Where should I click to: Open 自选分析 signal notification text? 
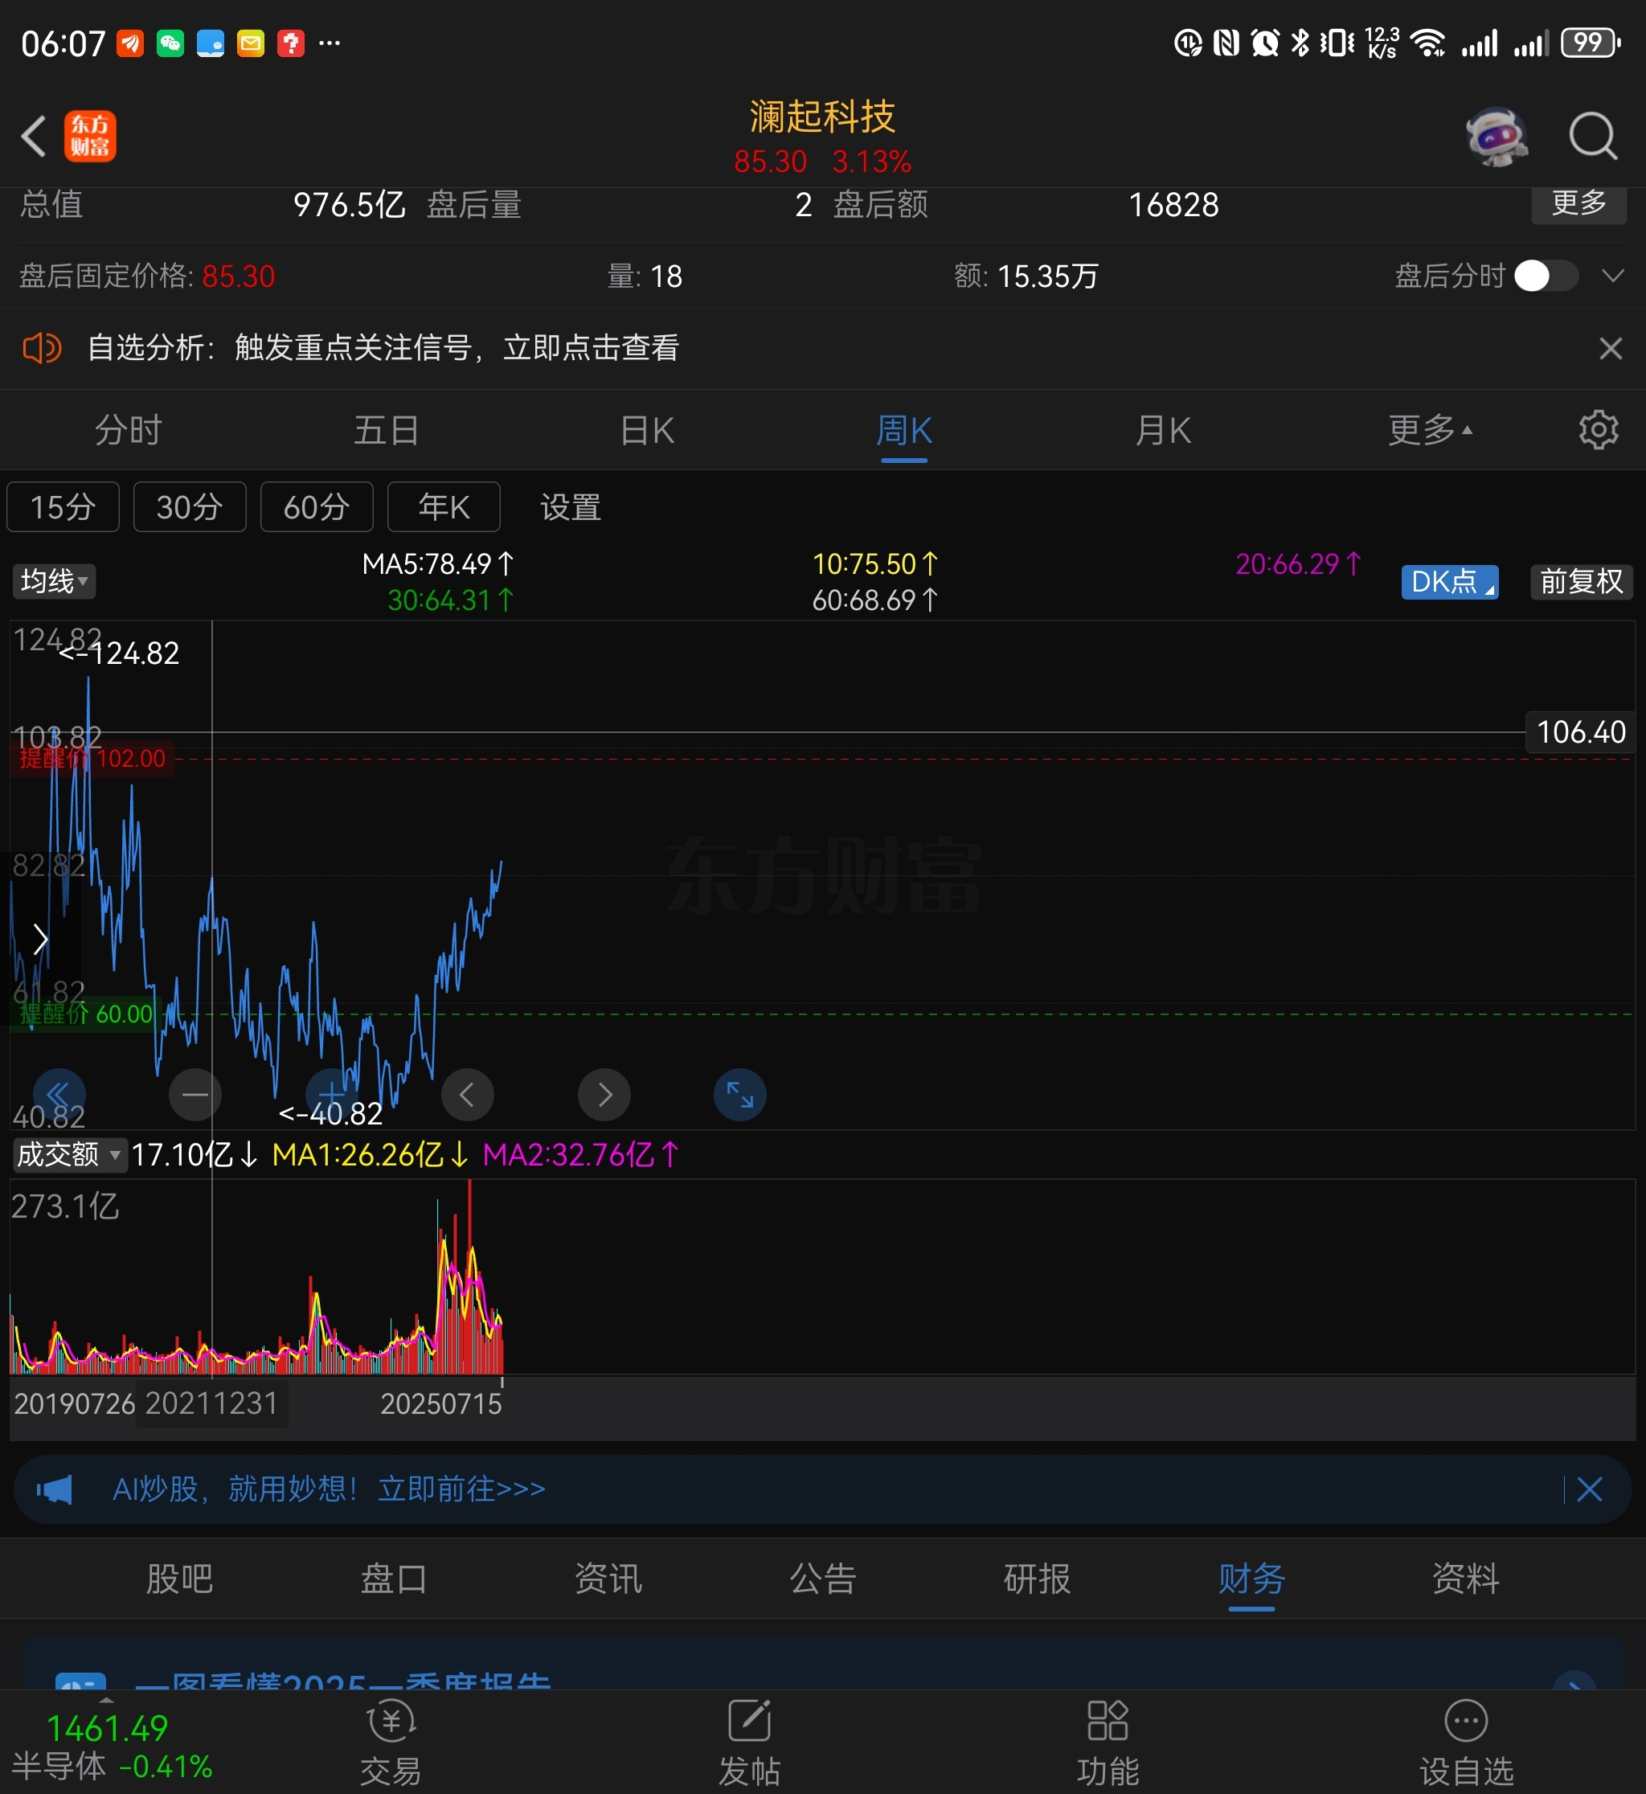(384, 347)
